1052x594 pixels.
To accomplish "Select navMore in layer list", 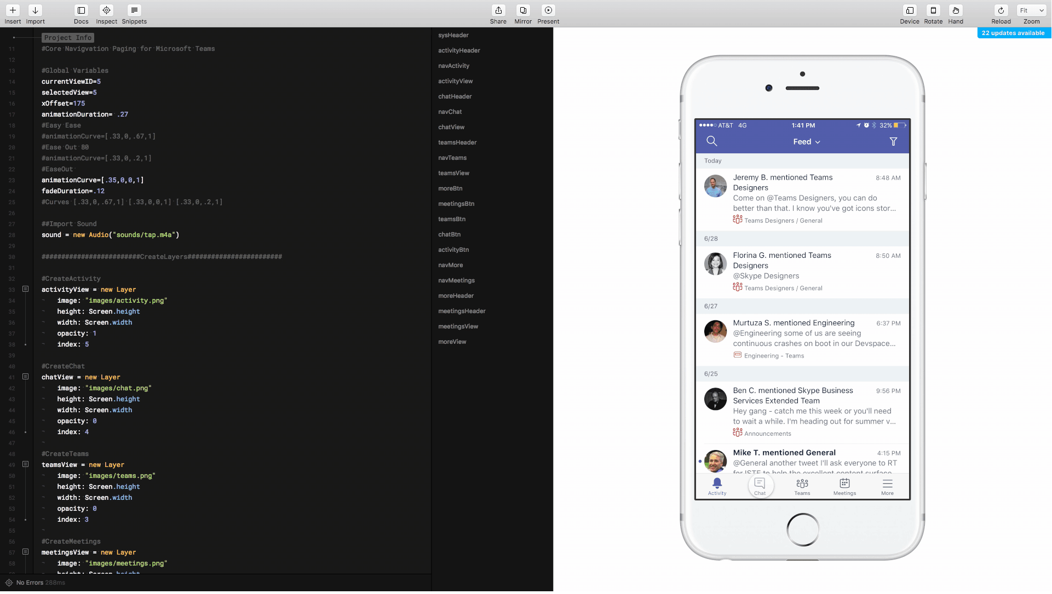I will tap(450, 265).
